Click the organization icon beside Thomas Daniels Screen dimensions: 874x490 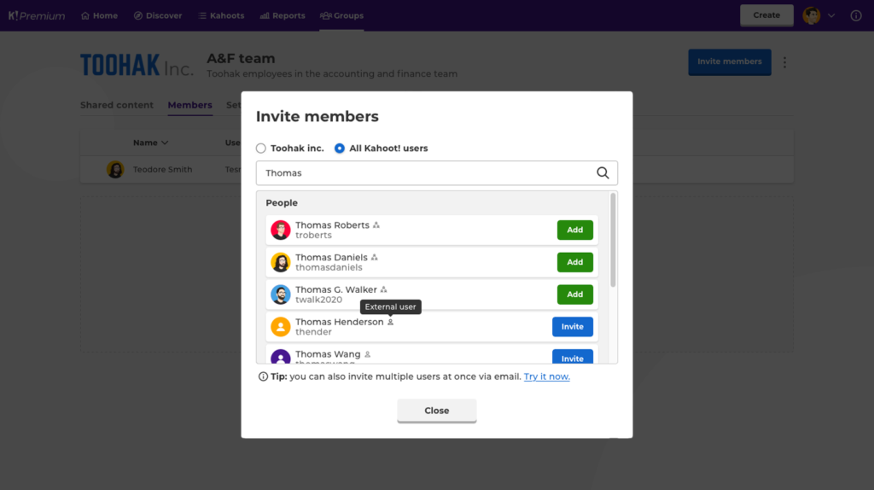pos(375,258)
